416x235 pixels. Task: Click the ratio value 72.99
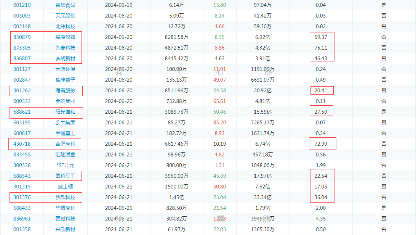point(321,144)
